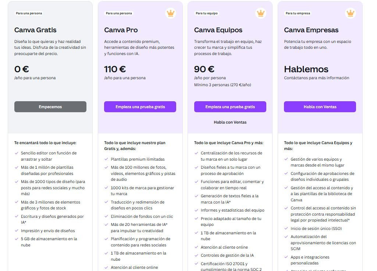The width and height of the screenshot is (377, 271).
Task: Start free trial on Canva Equipos plan
Action: coord(230,106)
